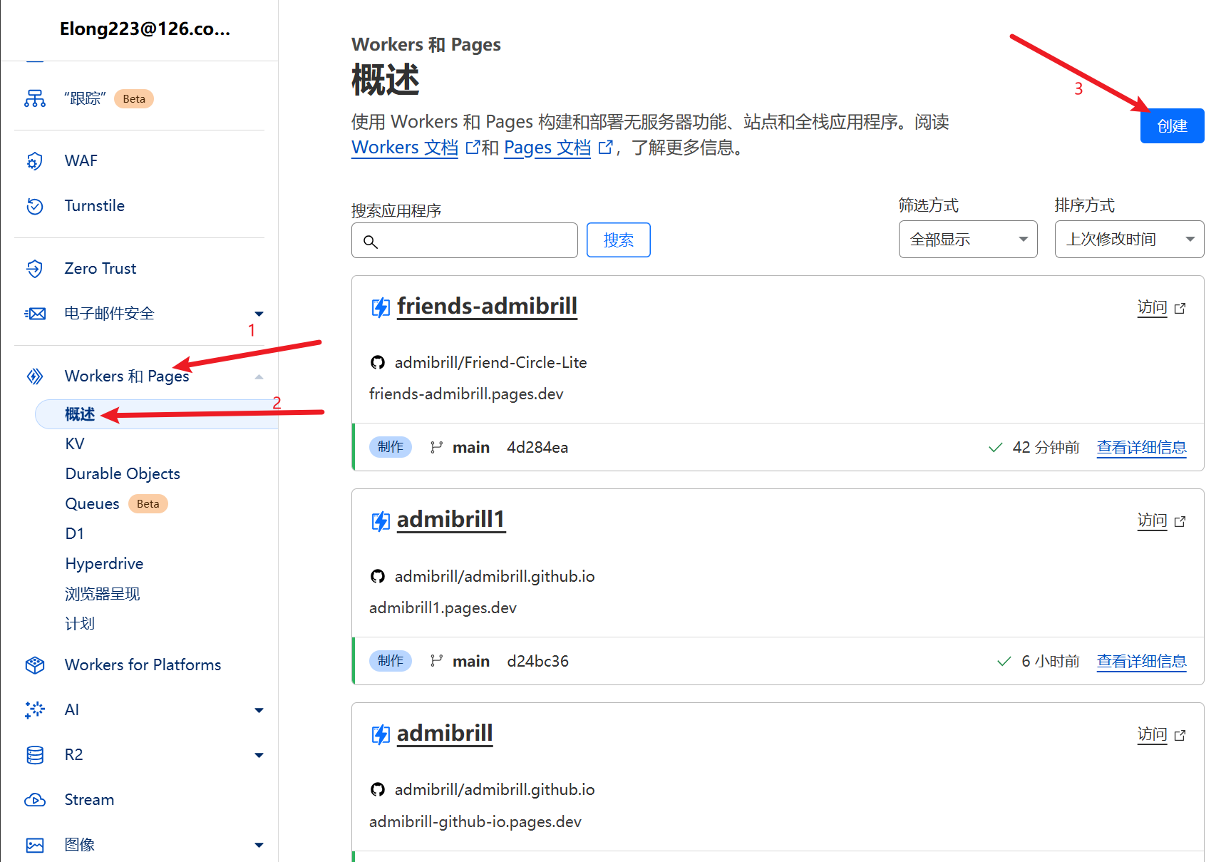Open the Workers 文档 link
Image resolution: width=1221 pixels, height=862 pixels.
404,148
